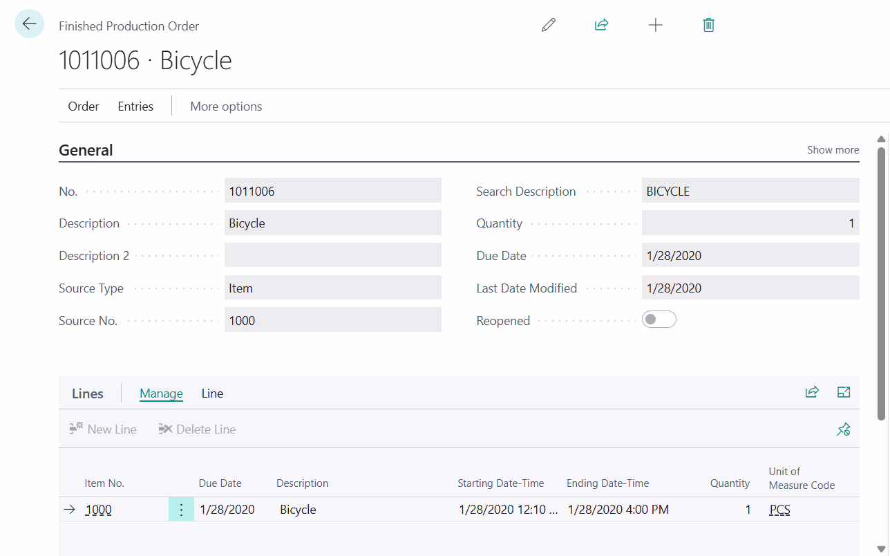Viewport: 890px width, 556px height.
Task: Expand More options menu
Action: coord(226,106)
